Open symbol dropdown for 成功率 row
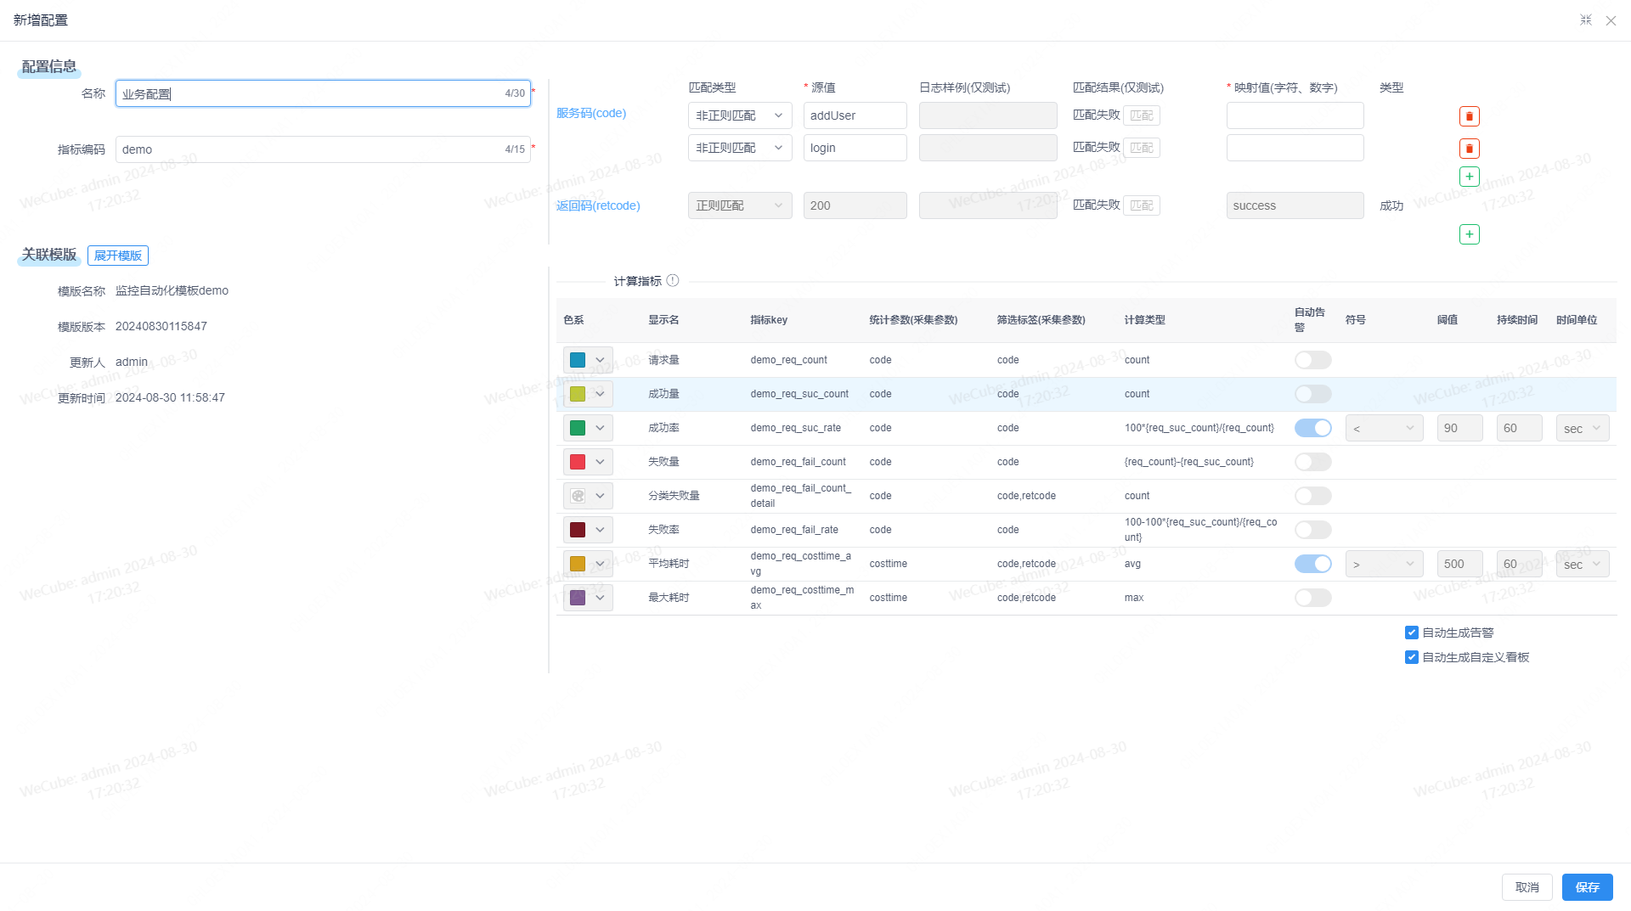 [x=1384, y=428]
